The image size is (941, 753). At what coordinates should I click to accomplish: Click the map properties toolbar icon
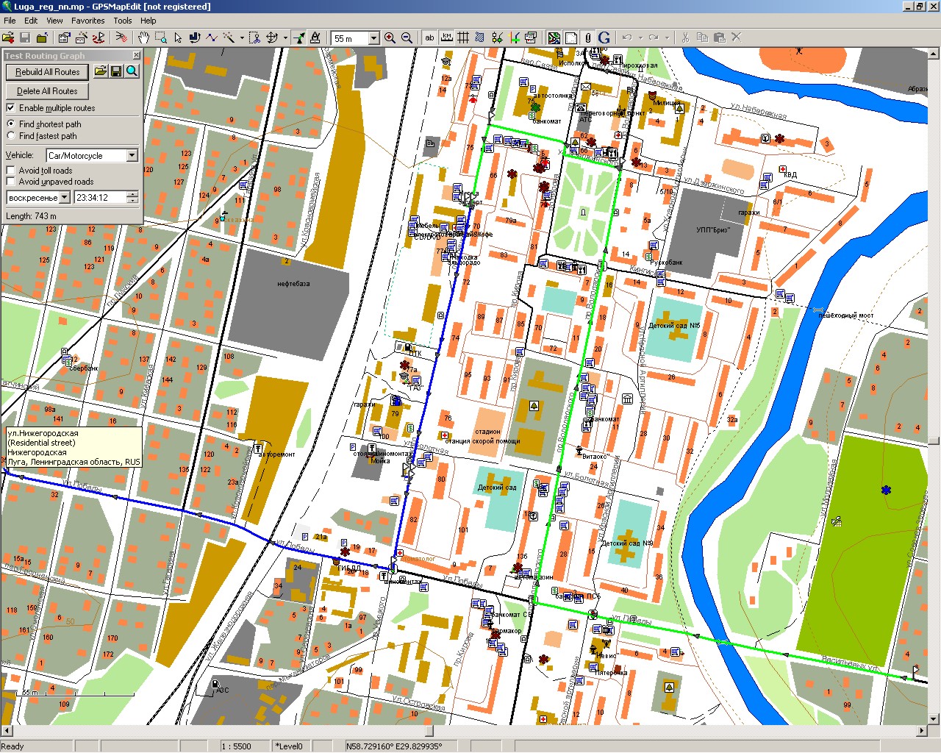click(x=531, y=38)
